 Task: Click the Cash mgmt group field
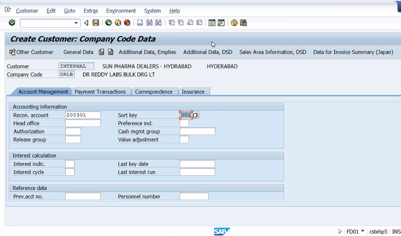point(197,132)
